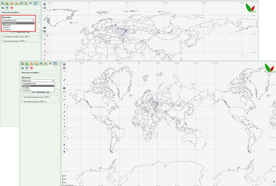Click the layers stack icon near the toolbar bottom
This screenshot has height=186, width=276.
tap(64, 145)
